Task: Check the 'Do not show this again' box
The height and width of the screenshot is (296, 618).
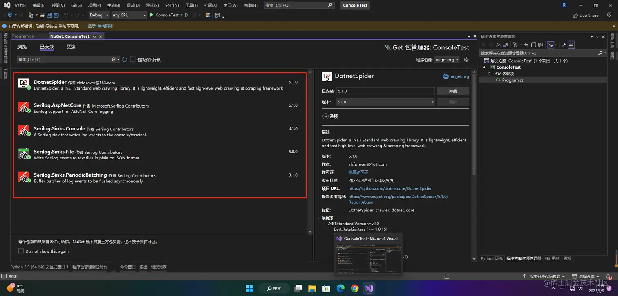Action: [21, 251]
